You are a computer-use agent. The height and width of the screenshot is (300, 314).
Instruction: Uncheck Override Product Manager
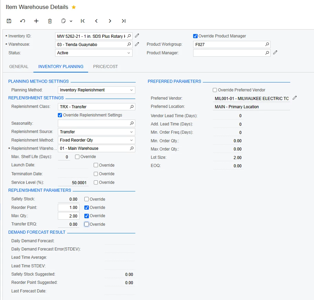(x=195, y=36)
